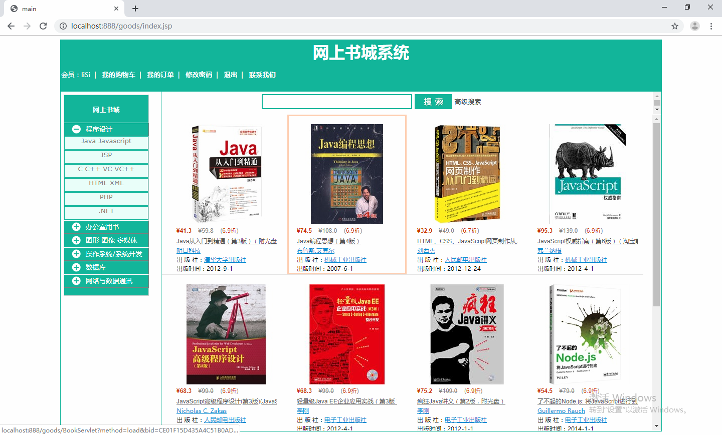Select PHP subcategory
Image resolution: width=722 pixels, height=445 pixels.
pyautogui.click(x=106, y=198)
